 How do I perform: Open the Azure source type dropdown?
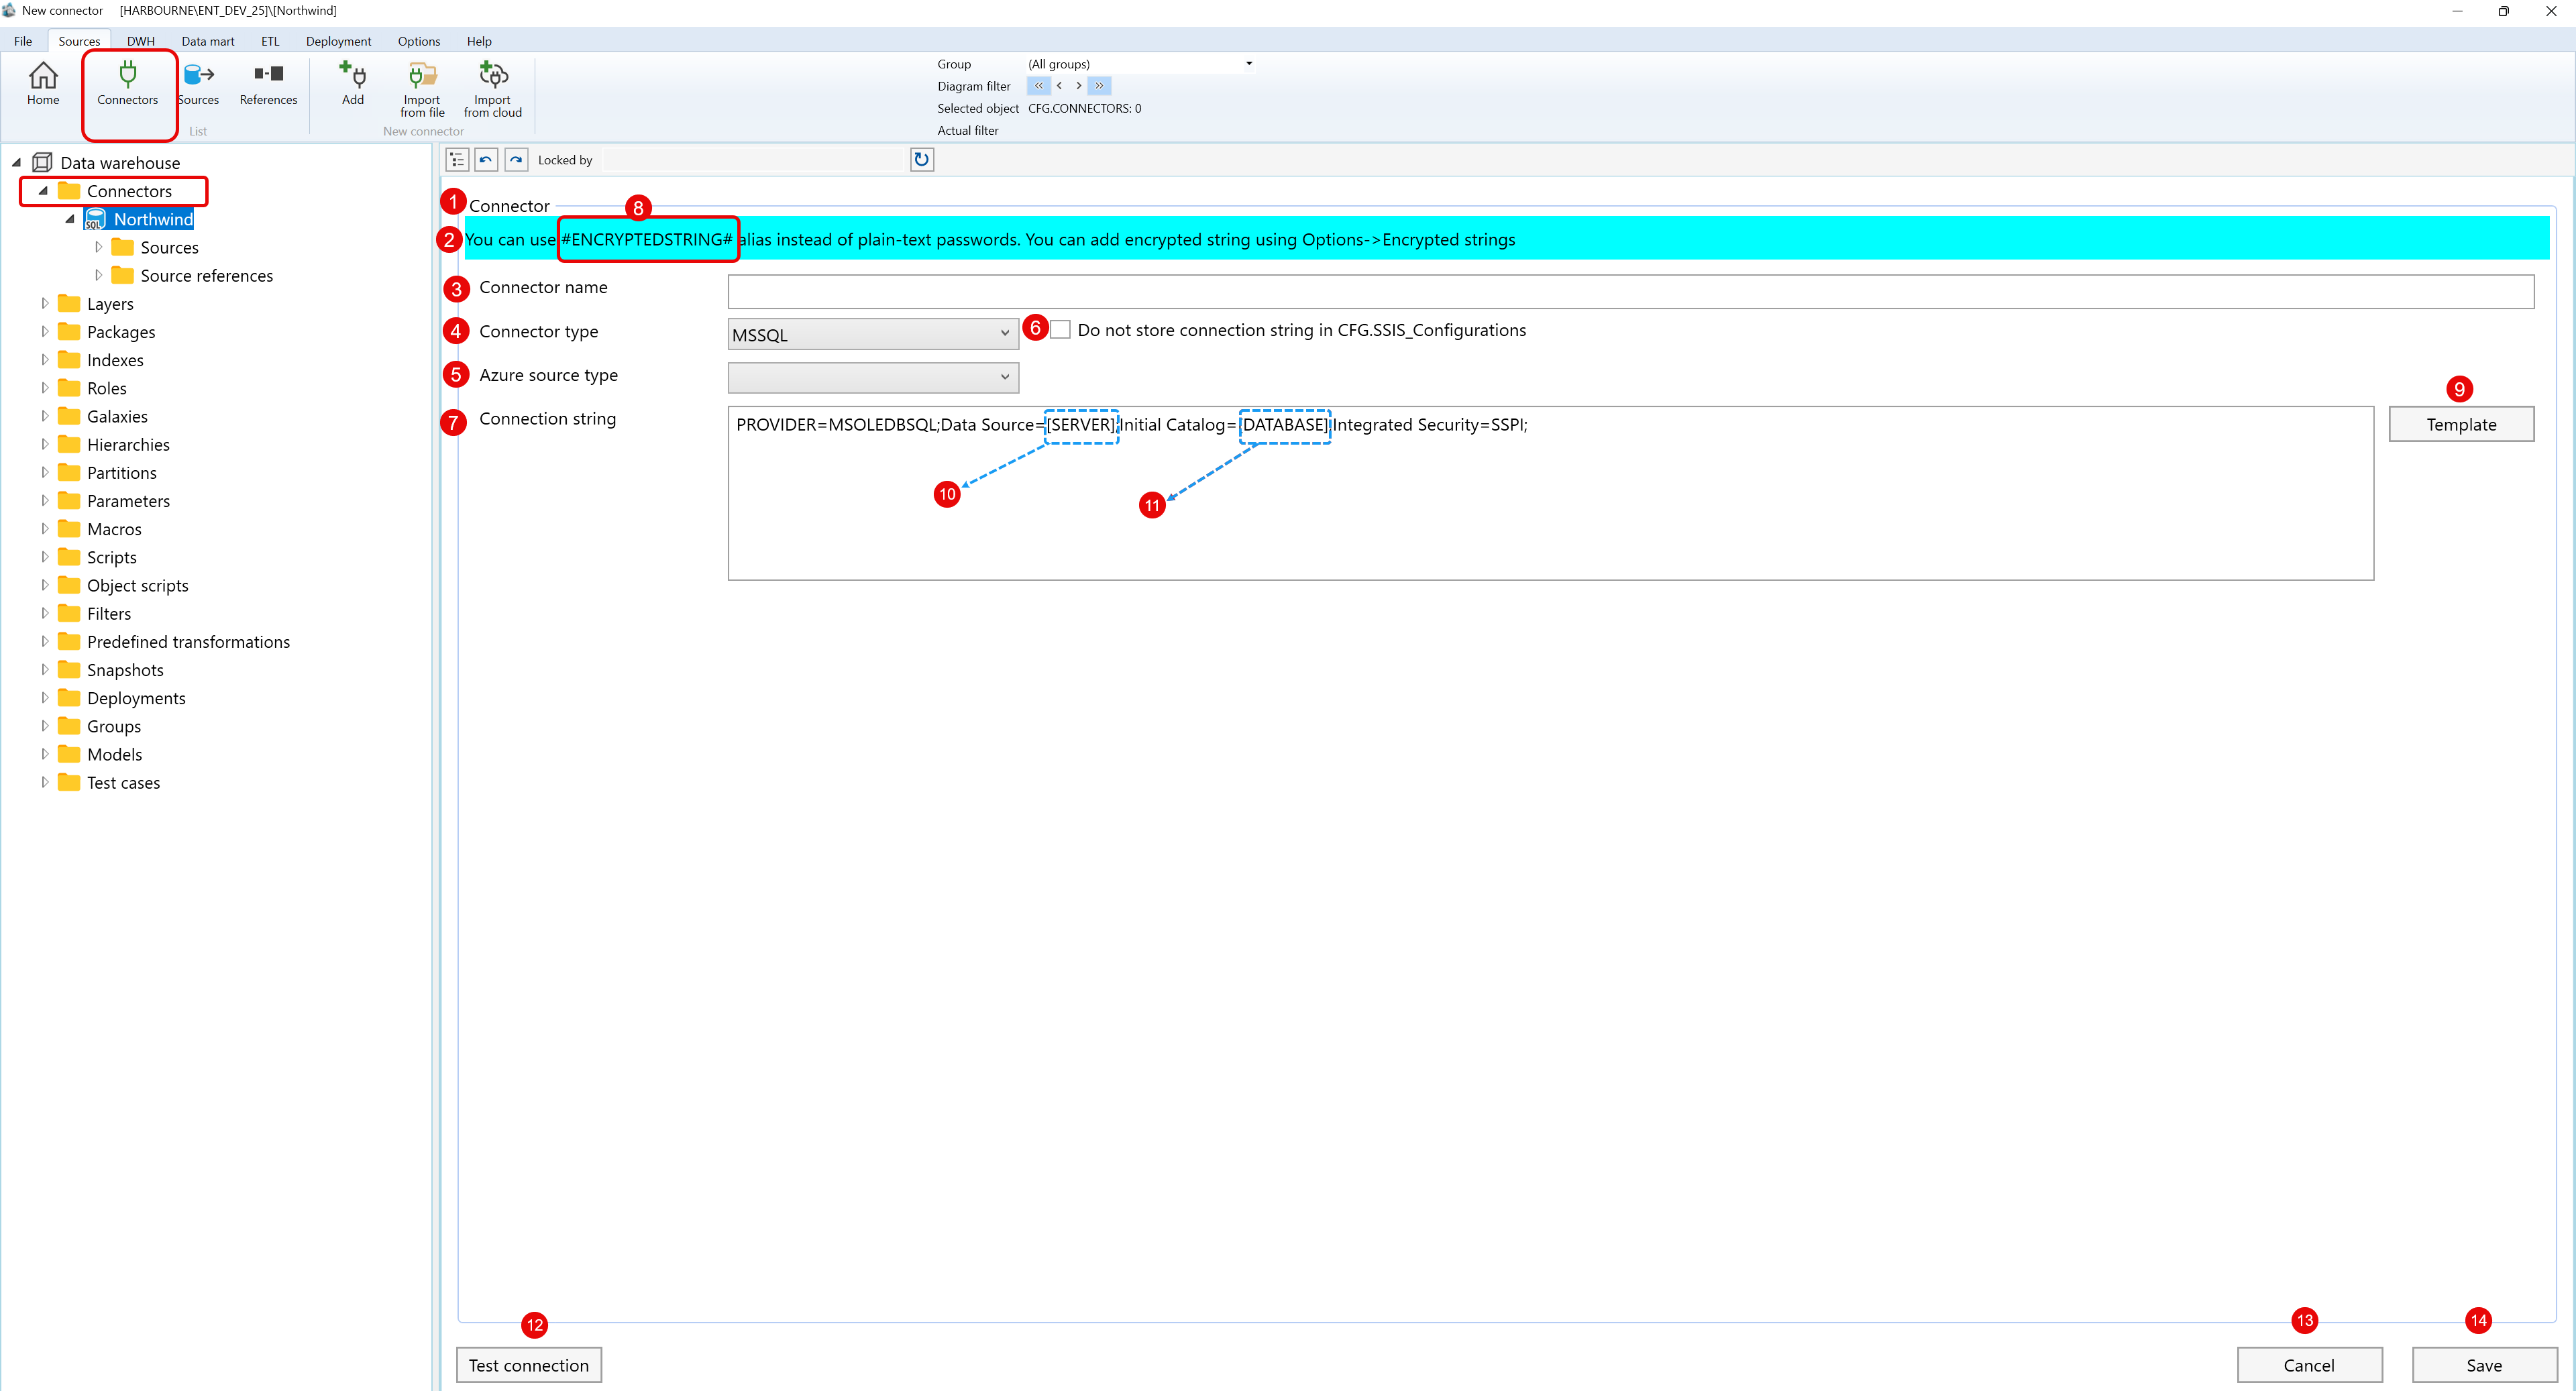[873, 377]
